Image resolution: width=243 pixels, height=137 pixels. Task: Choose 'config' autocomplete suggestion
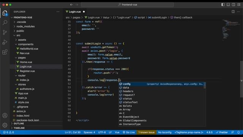(161, 84)
